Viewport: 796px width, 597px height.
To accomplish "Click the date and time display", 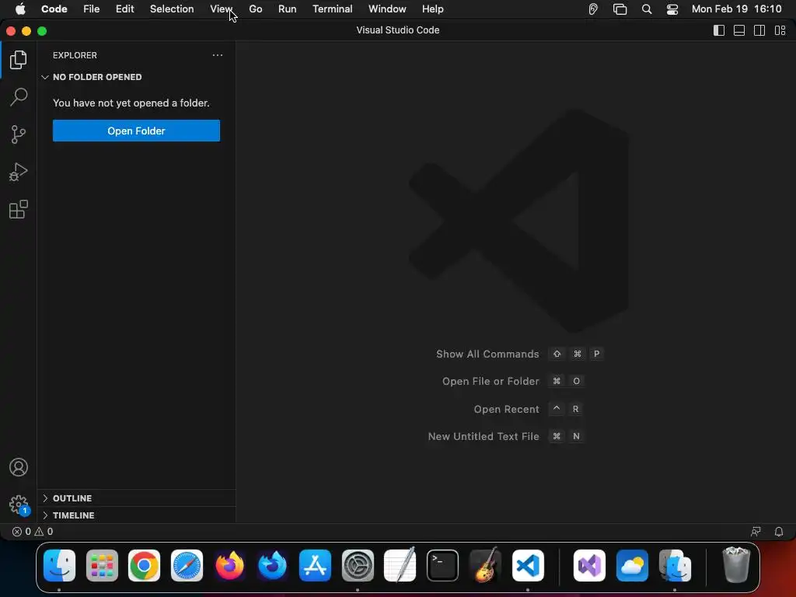I will coord(737,9).
